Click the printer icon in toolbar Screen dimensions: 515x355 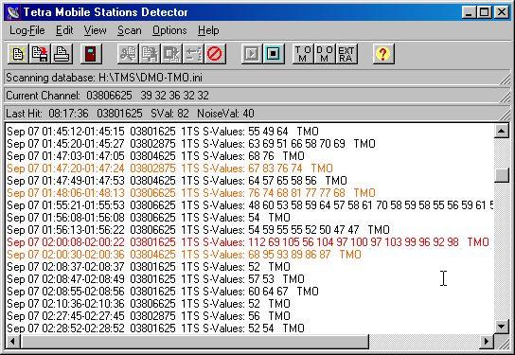[x=62, y=54]
